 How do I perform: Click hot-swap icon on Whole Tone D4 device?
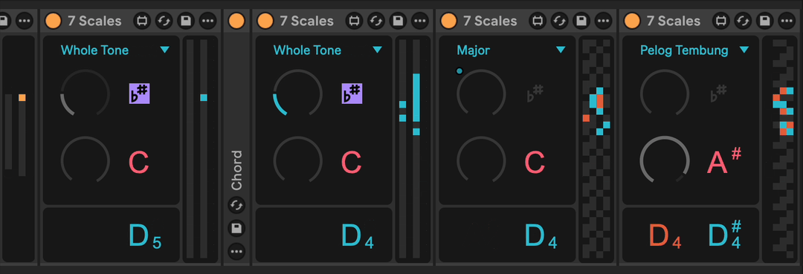[376, 21]
